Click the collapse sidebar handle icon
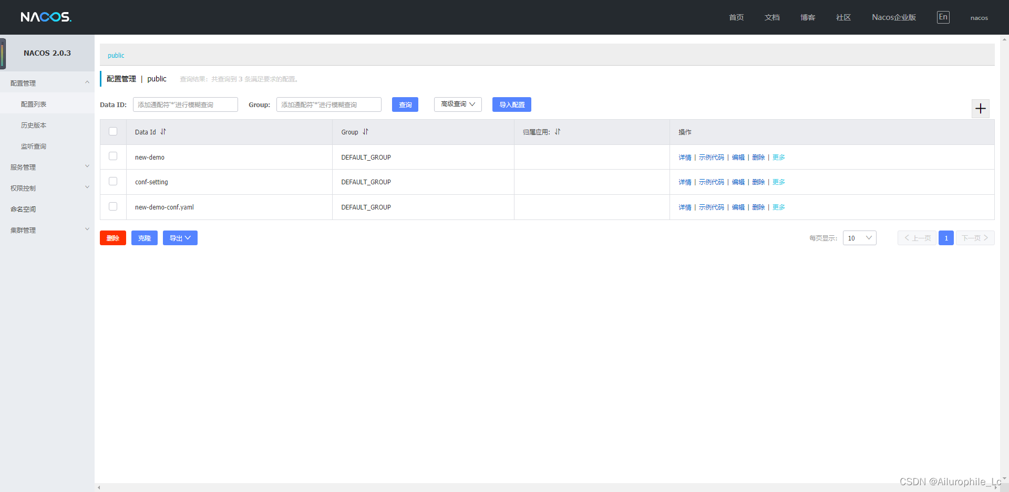This screenshot has width=1009, height=492. (3, 54)
